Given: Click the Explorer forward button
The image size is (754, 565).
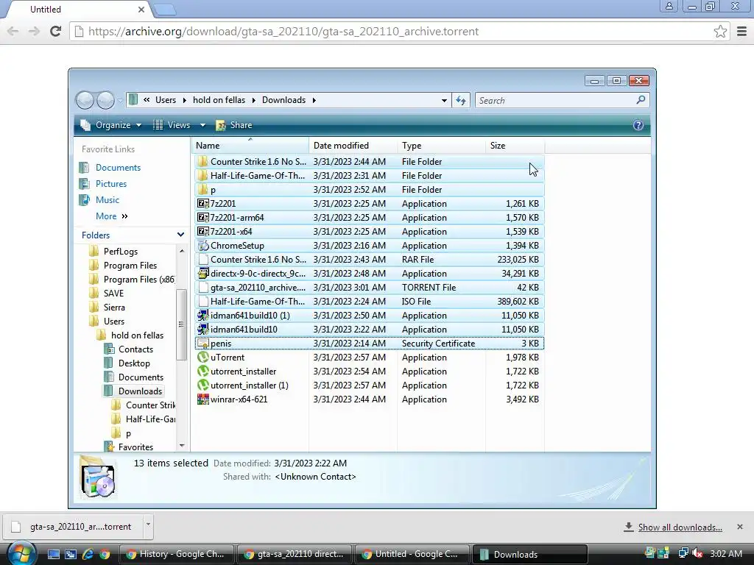Looking at the screenshot, I should [105, 100].
